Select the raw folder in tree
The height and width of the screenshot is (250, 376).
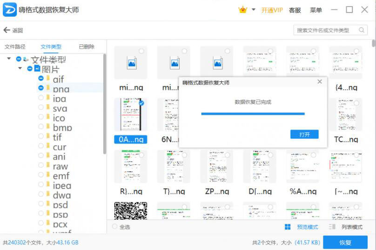[x=60, y=166]
